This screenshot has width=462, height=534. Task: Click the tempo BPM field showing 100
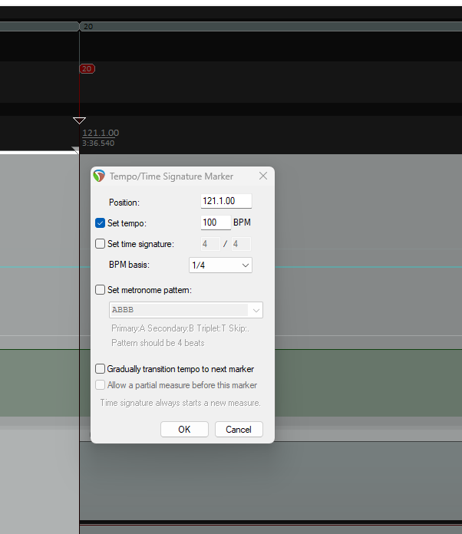click(x=215, y=222)
